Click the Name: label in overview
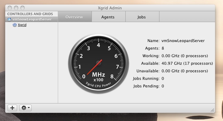Viewport: 223px width, 121px height. click(x=153, y=41)
